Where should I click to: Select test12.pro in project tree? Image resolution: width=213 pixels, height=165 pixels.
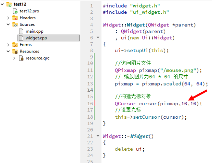click(x=29, y=11)
